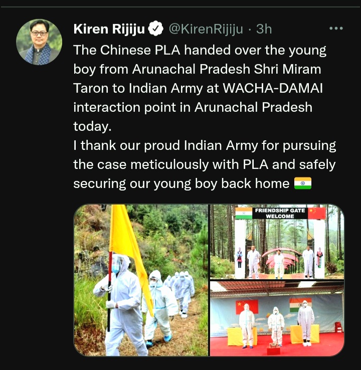Visit the @KirenRijiju handle
Image resolution: width=361 pixels, height=370 pixels.
point(206,29)
